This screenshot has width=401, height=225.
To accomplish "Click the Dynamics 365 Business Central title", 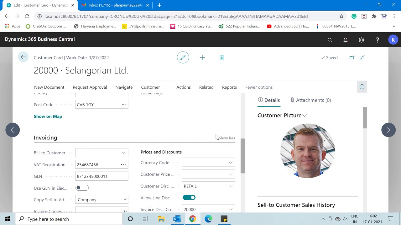I will (40, 39).
